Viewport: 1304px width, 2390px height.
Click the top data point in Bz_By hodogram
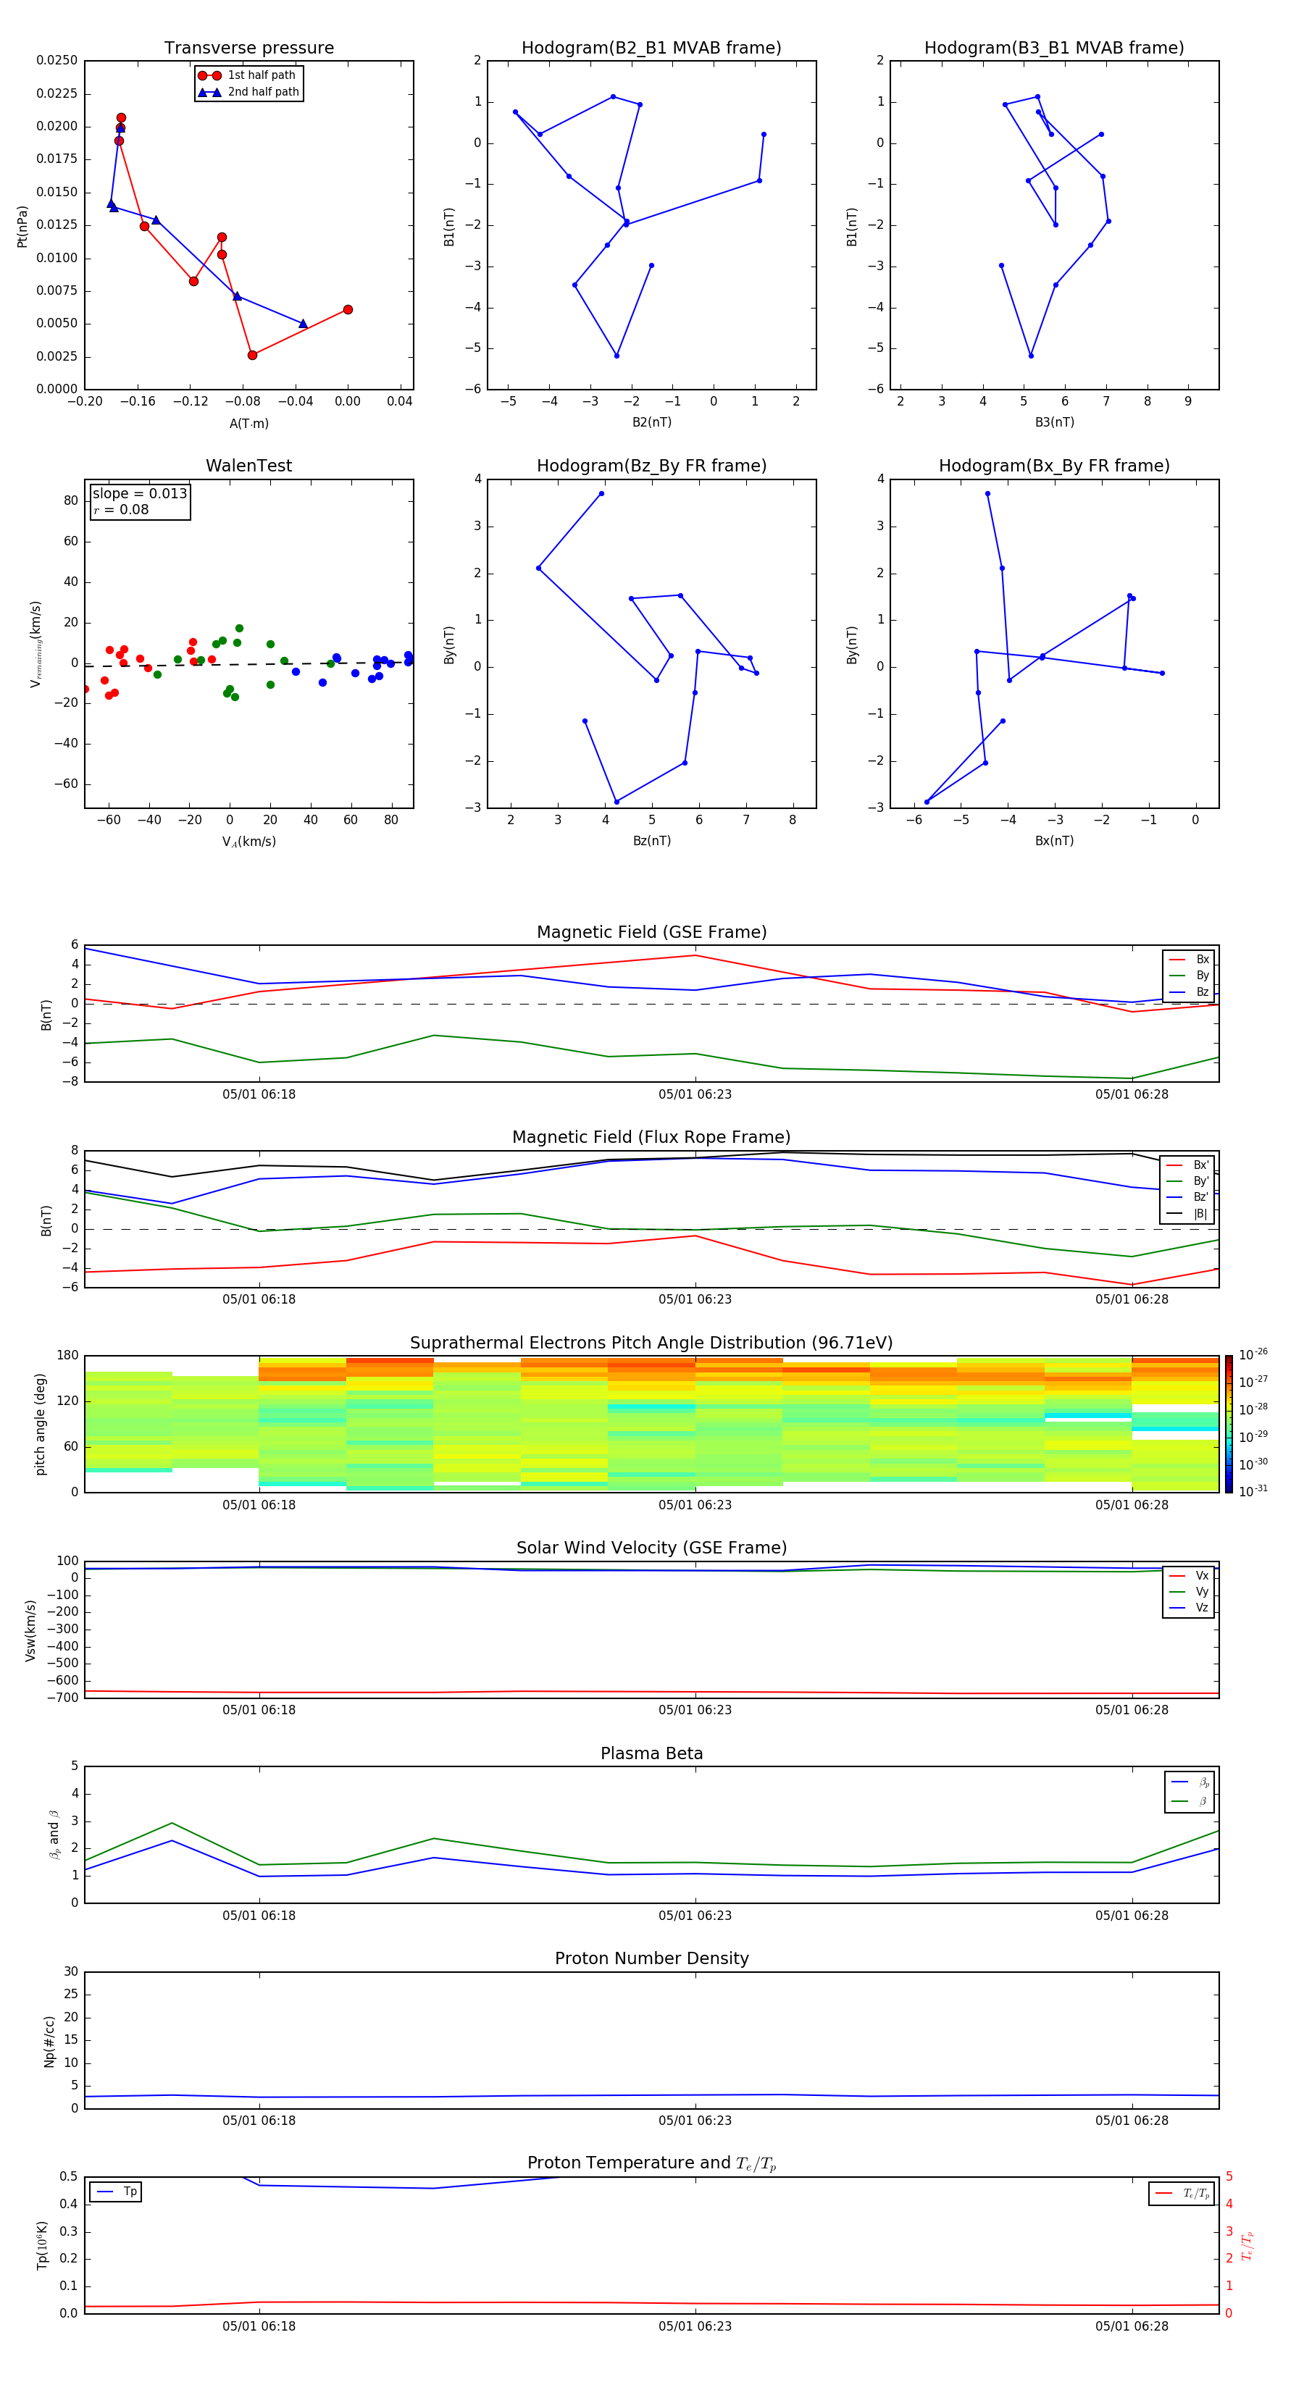tap(601, 494)
